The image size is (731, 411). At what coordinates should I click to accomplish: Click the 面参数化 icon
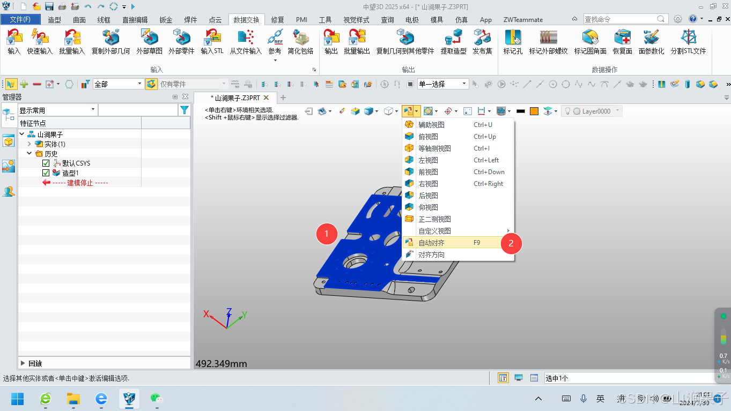point(651,38)
